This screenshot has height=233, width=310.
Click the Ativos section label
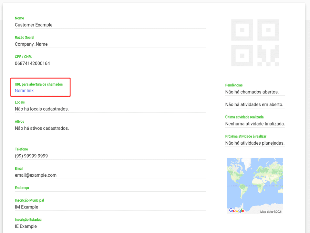click(x=19, y=122)
